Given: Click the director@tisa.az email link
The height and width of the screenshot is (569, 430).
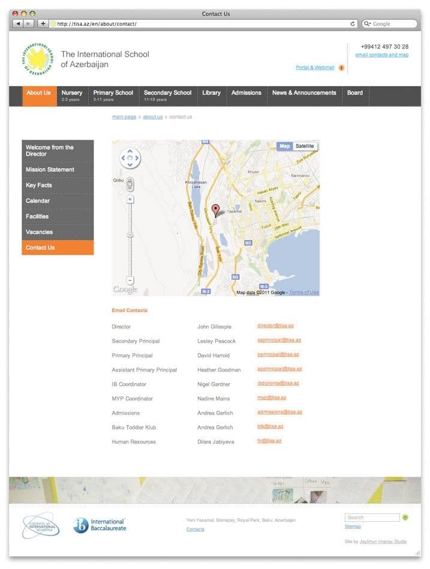Looking at the screenshot, I should tap(275, 326).
